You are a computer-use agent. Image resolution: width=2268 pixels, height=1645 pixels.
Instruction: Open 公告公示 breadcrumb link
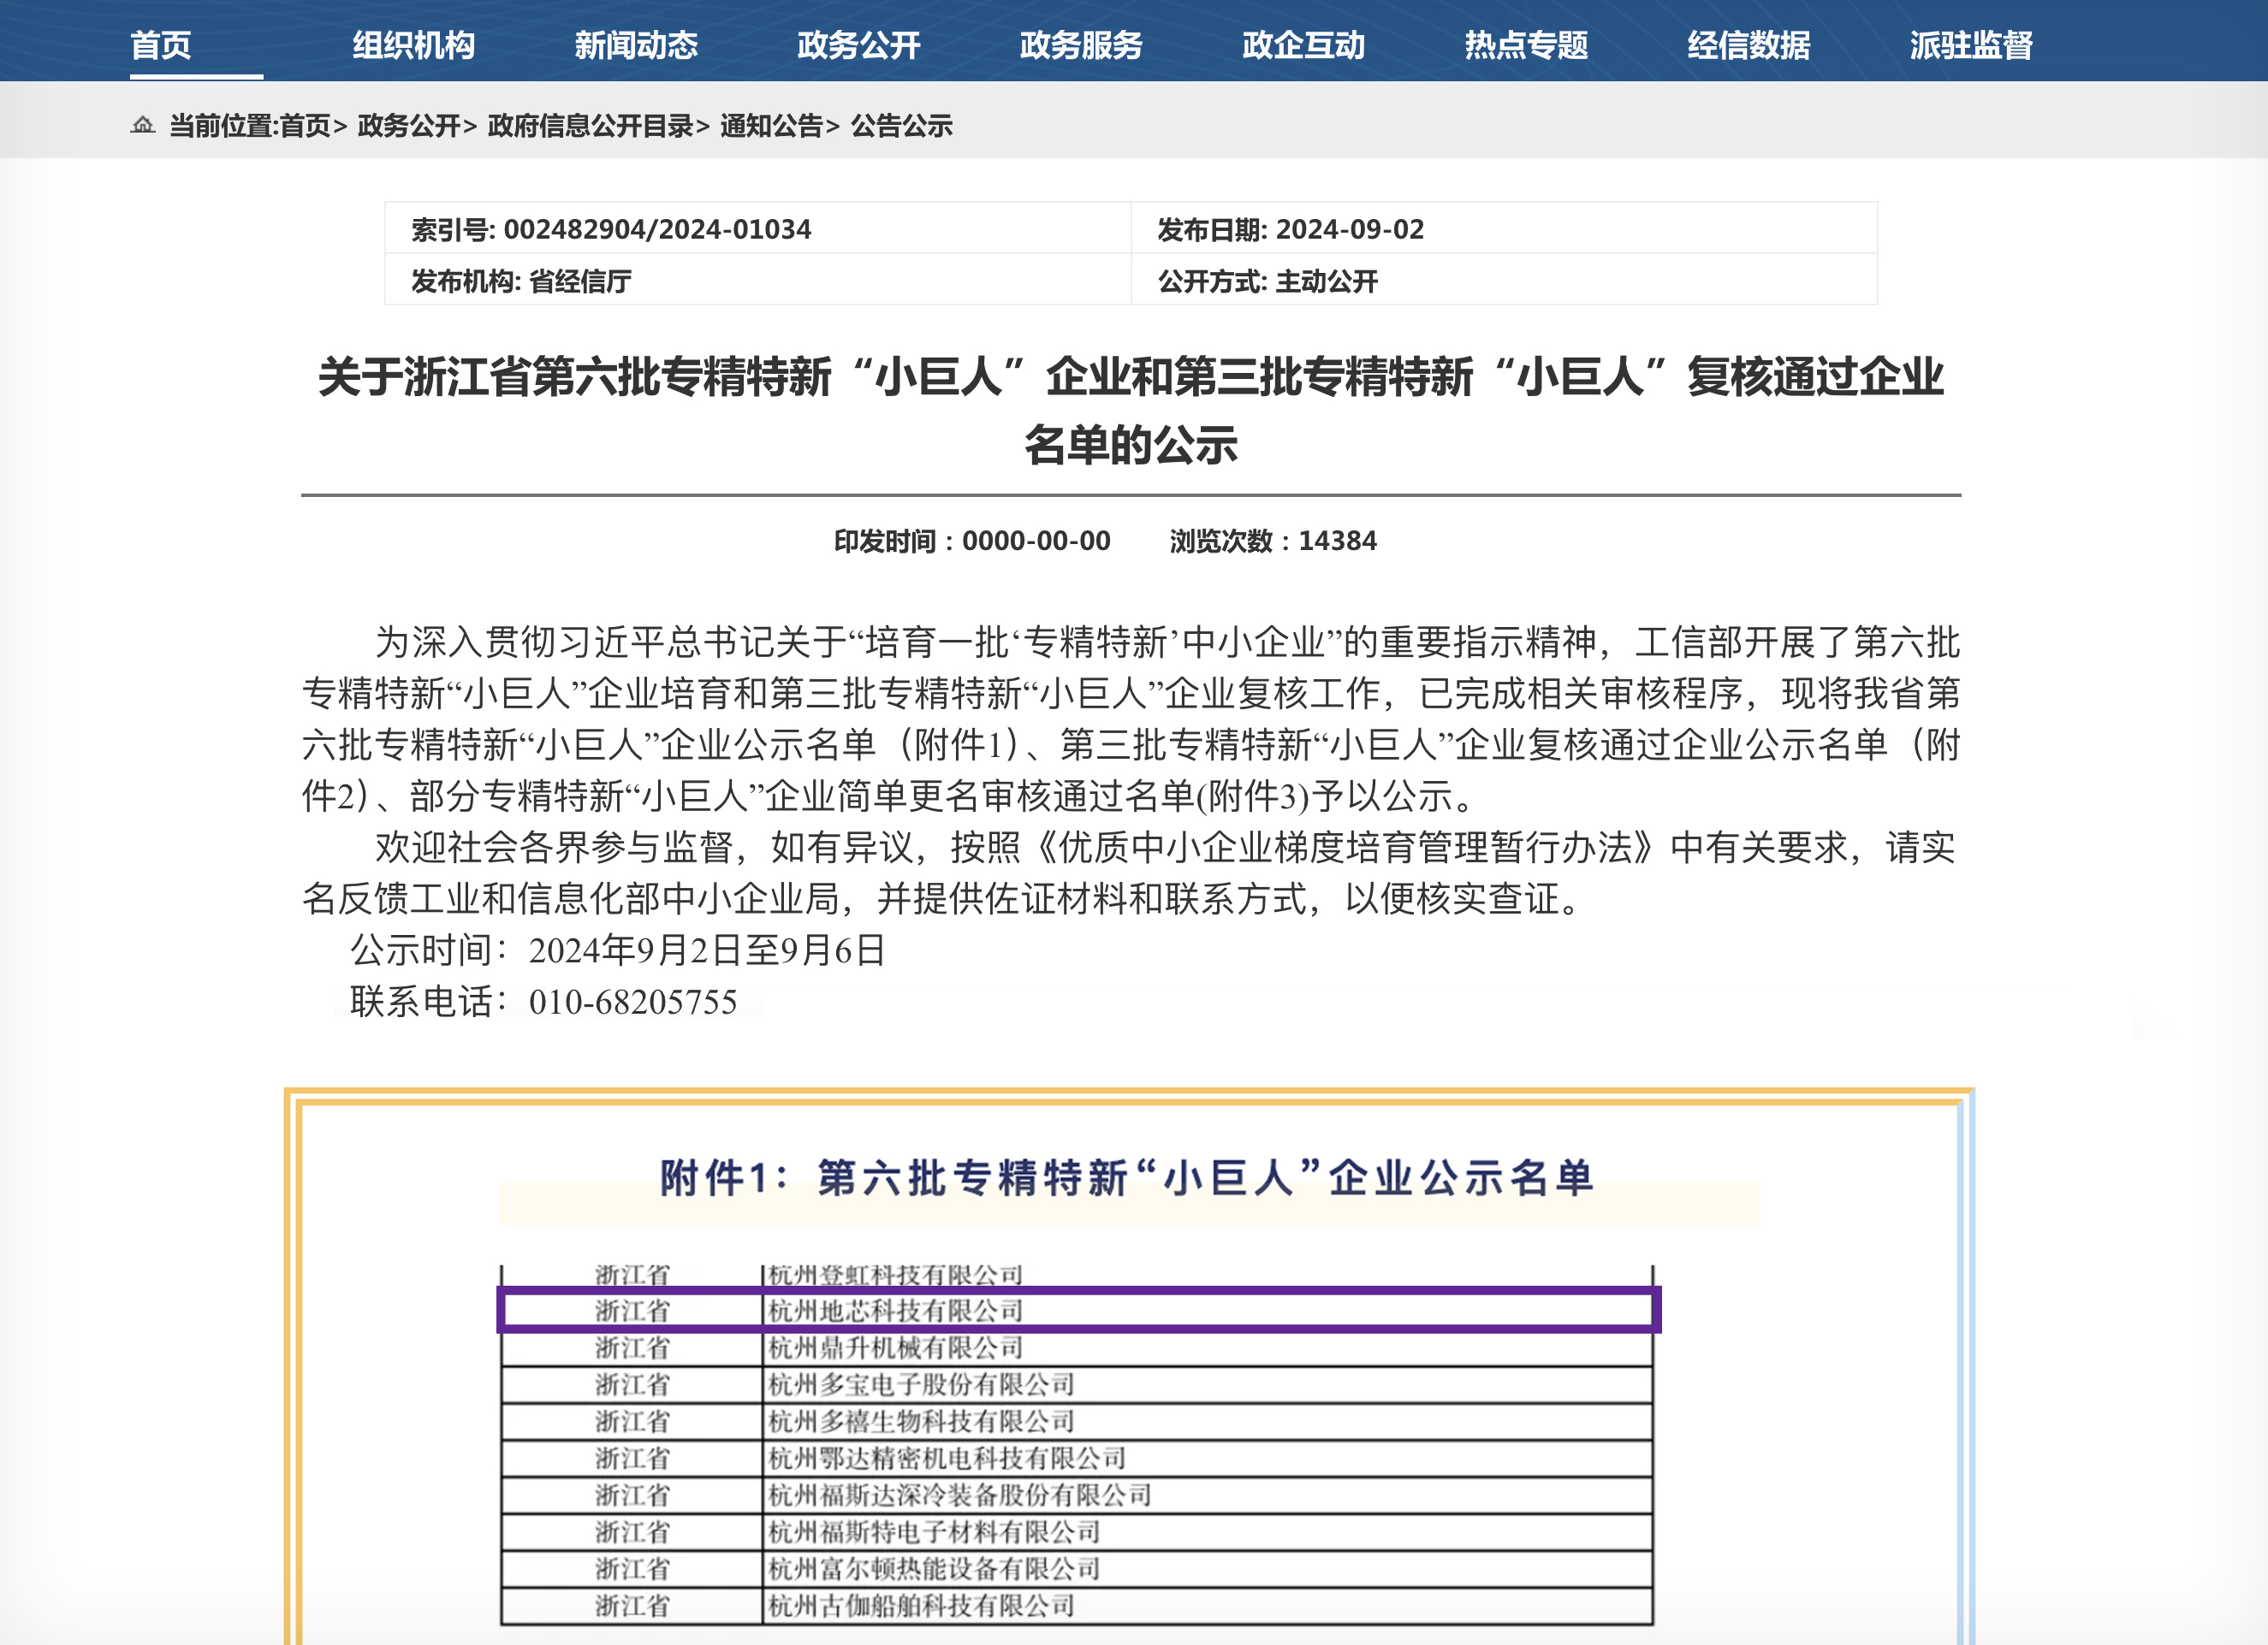click(901, 126)
